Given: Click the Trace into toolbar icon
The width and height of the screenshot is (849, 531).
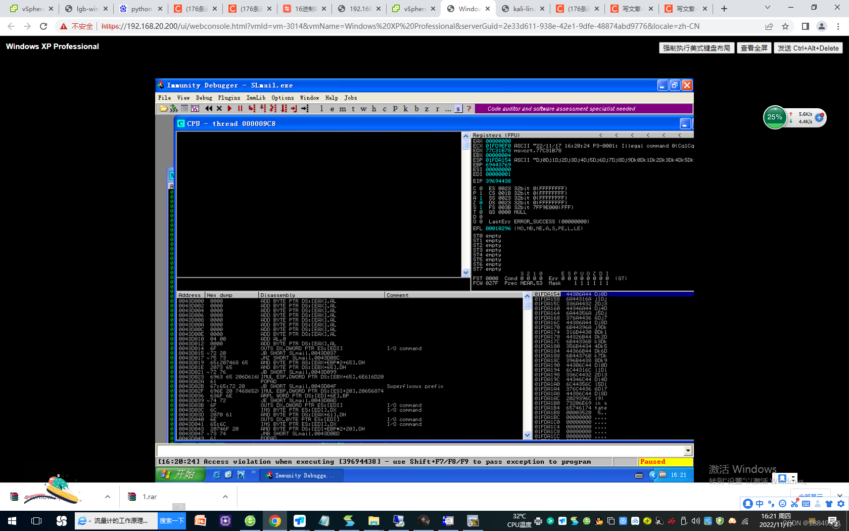Looking at the screenshot, I should pos(273,109).
